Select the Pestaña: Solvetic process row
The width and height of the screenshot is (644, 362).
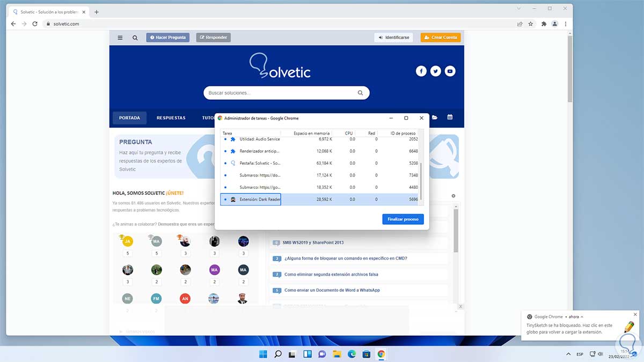click(319, 163)
